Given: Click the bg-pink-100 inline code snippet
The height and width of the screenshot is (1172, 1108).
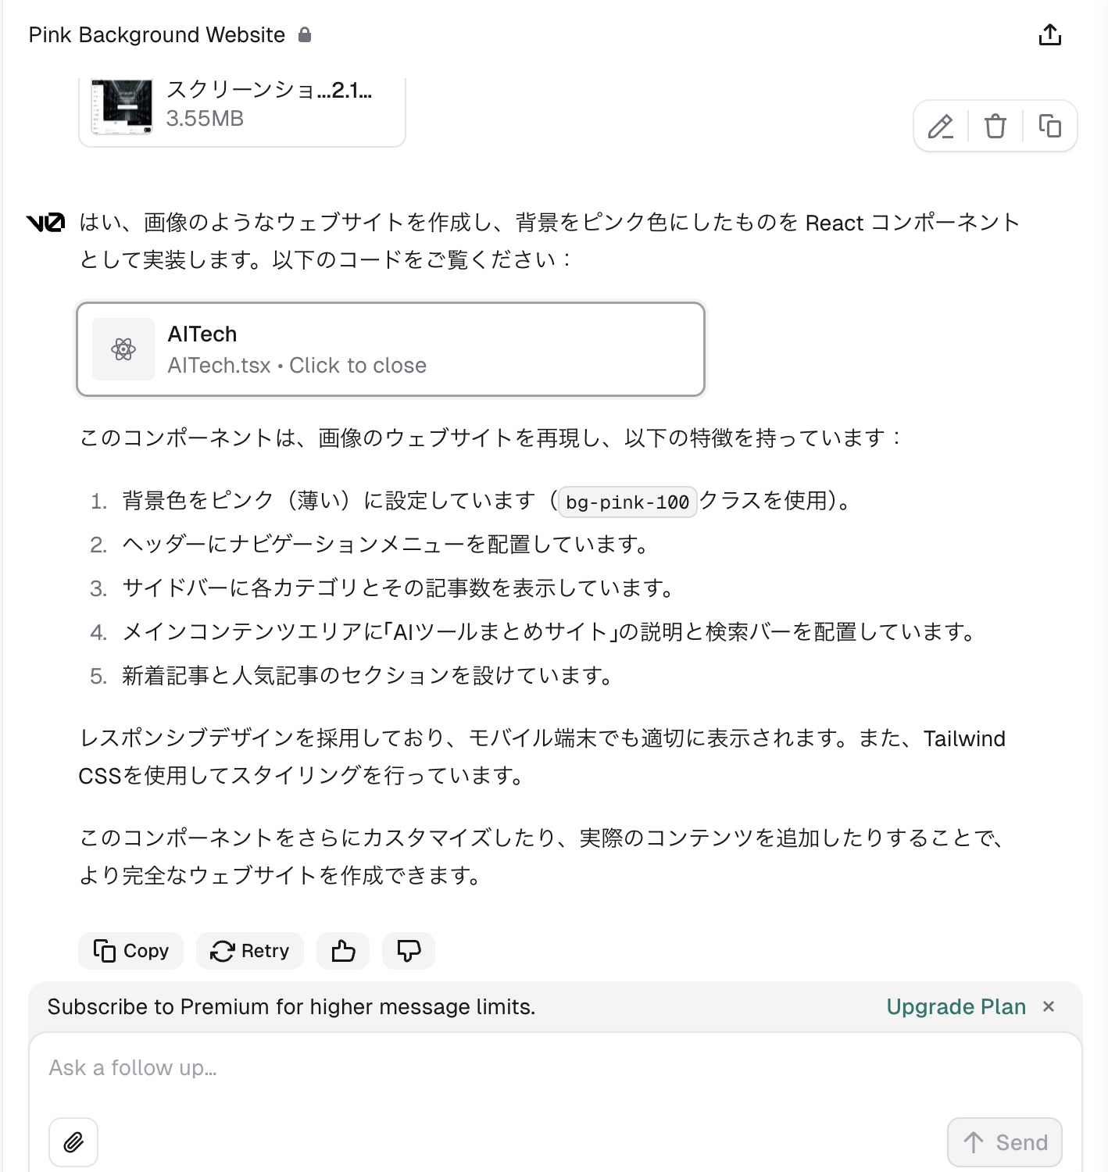Looking at the screenshot, I should (627, 502).
